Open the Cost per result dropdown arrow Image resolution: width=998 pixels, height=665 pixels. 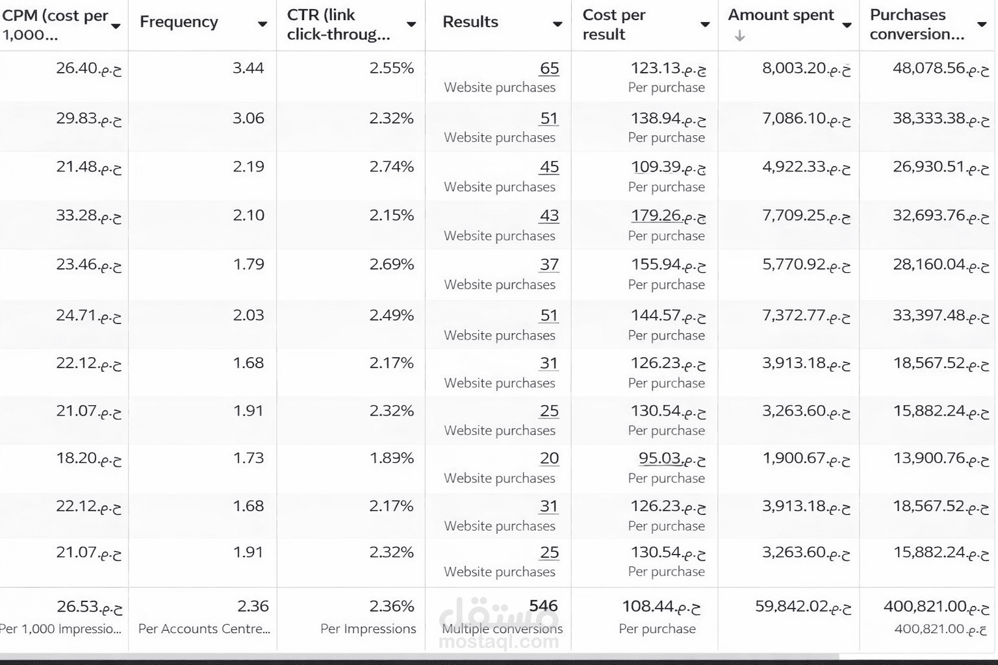[704, 25]
